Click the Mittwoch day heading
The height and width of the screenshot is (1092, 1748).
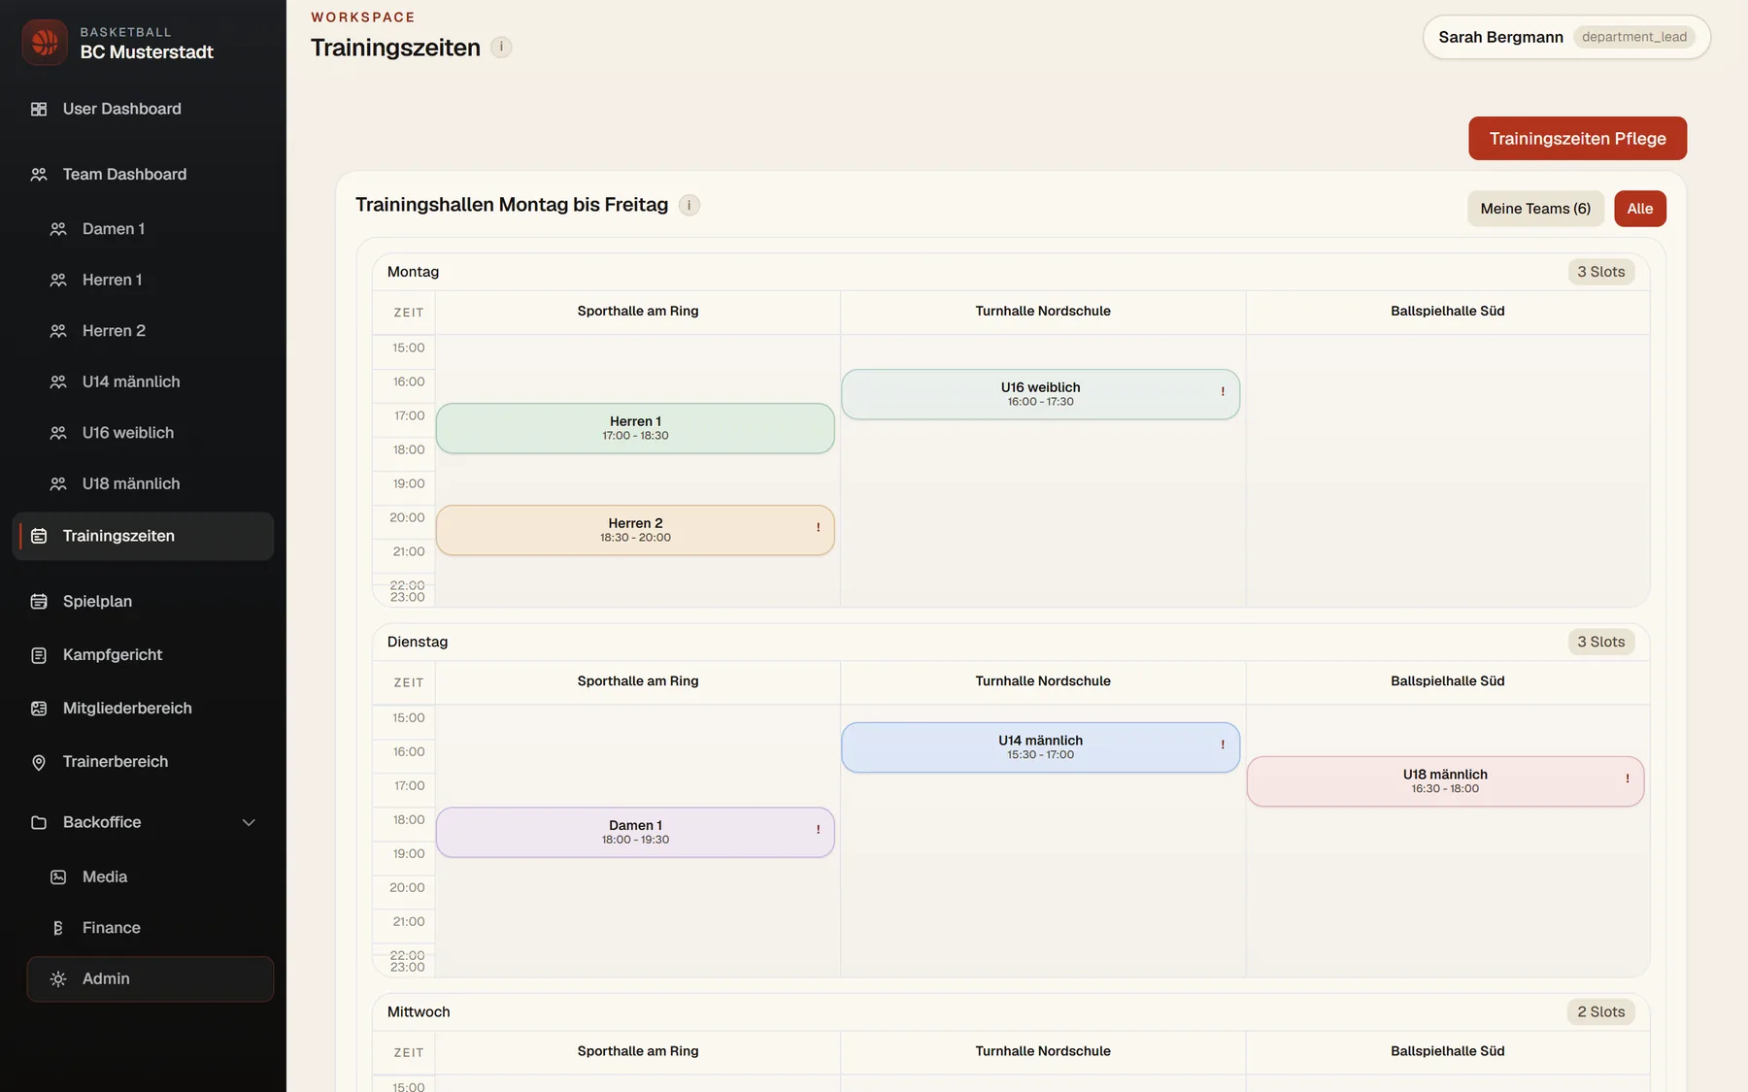(x=419, y=1011)
